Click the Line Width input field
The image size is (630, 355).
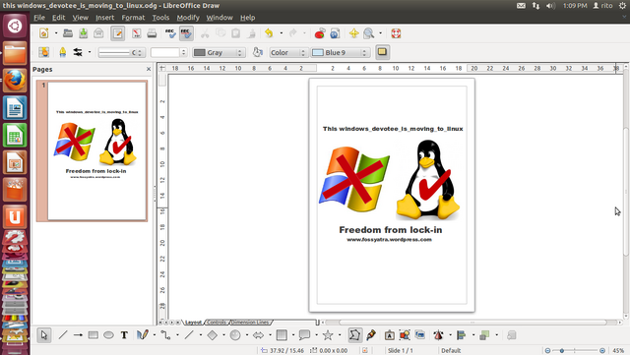click(x=165, y=52)
